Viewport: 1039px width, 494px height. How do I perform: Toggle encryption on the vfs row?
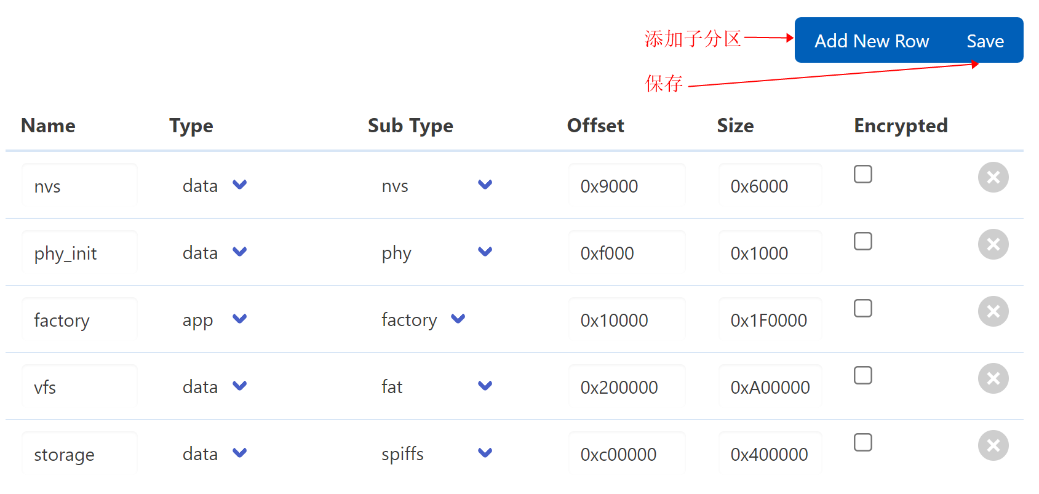coord(862,375)
